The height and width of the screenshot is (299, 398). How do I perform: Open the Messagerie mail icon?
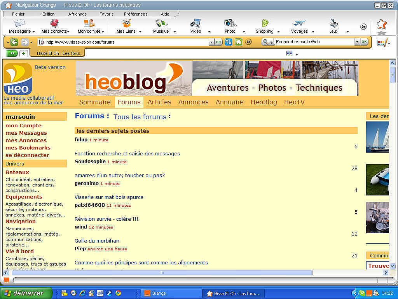(x=19, y=23)
